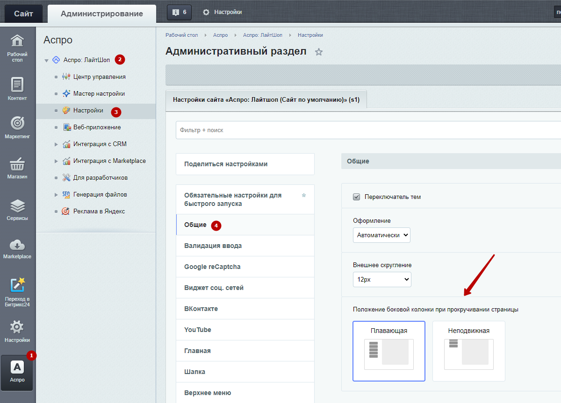Open Мастер настройки tree item
This screenshot has height=403, width=561.
99,93
